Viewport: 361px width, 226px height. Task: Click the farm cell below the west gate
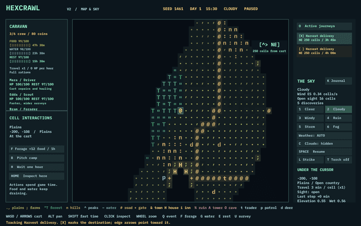tap(169, 185)
